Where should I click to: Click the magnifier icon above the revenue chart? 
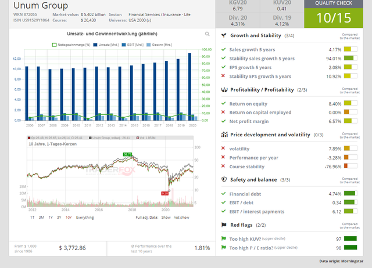tap(208, 34)
